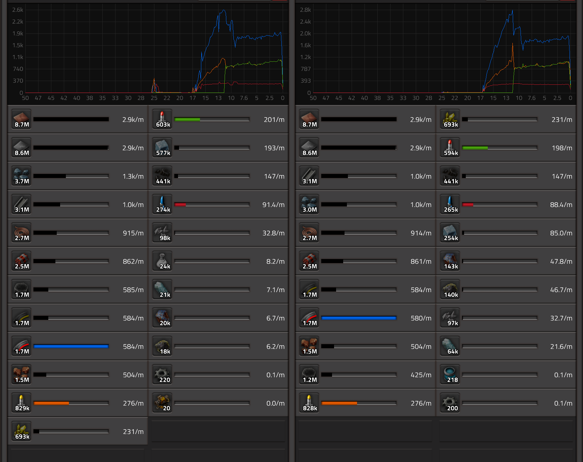Select the copper ore icon with 504/m in left panel
The height and width of the screenshot is (462, 583).
tap(21, 375)
